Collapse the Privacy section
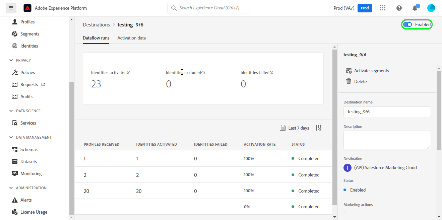The image size is (442, 220). [x=11, y=60]
